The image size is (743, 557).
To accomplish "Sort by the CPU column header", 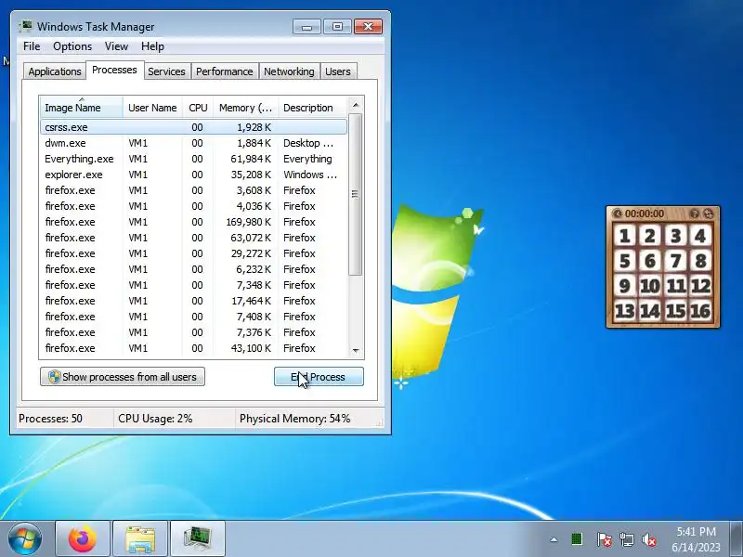I will tap(198, 108).
